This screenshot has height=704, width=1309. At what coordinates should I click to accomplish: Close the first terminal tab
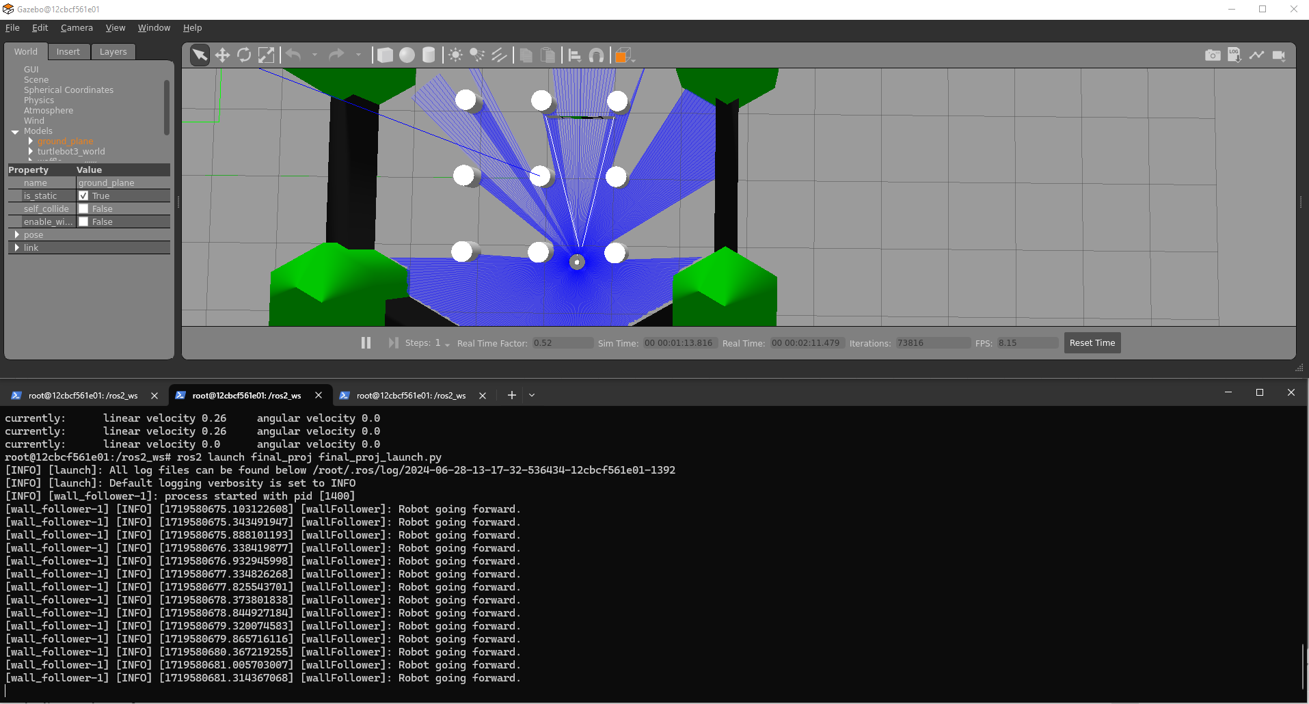154,395
